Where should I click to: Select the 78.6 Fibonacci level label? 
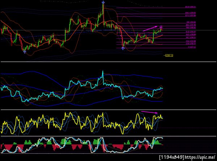click(191, 28)
